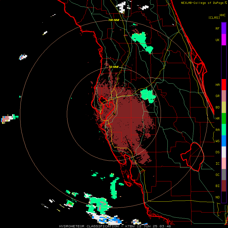This screenshot has height=228, width=228.
Task: Select the red HA legend color swatch
Action: click(x=224, y=85)
